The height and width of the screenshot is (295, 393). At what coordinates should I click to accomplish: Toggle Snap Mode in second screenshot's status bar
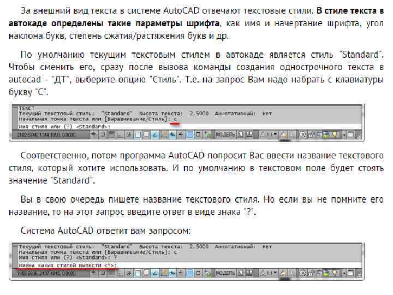pyautogui.click(x=103, y=273)
